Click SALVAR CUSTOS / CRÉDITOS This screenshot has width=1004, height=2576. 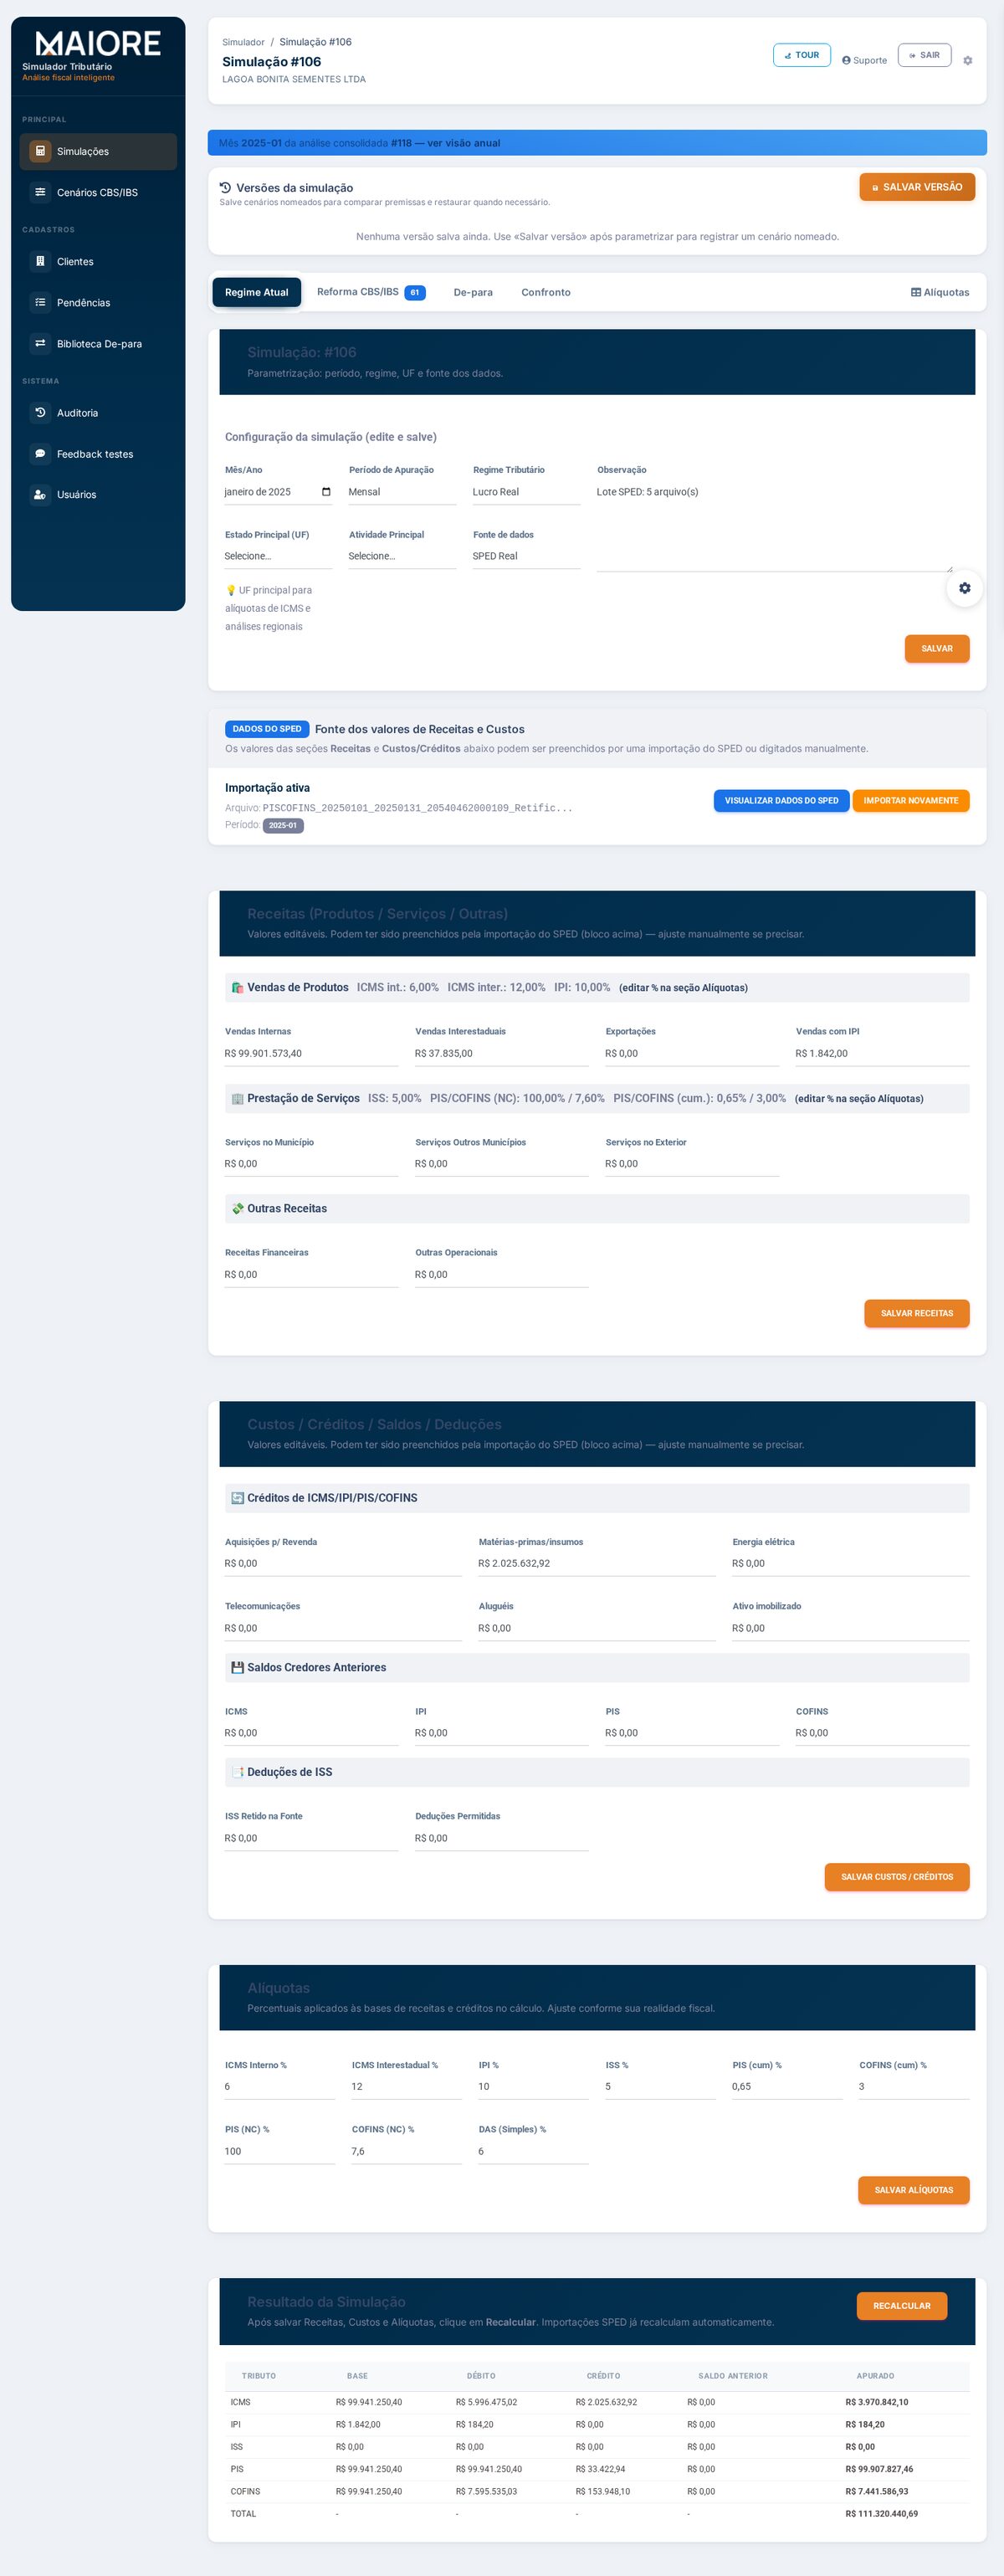897,1877
